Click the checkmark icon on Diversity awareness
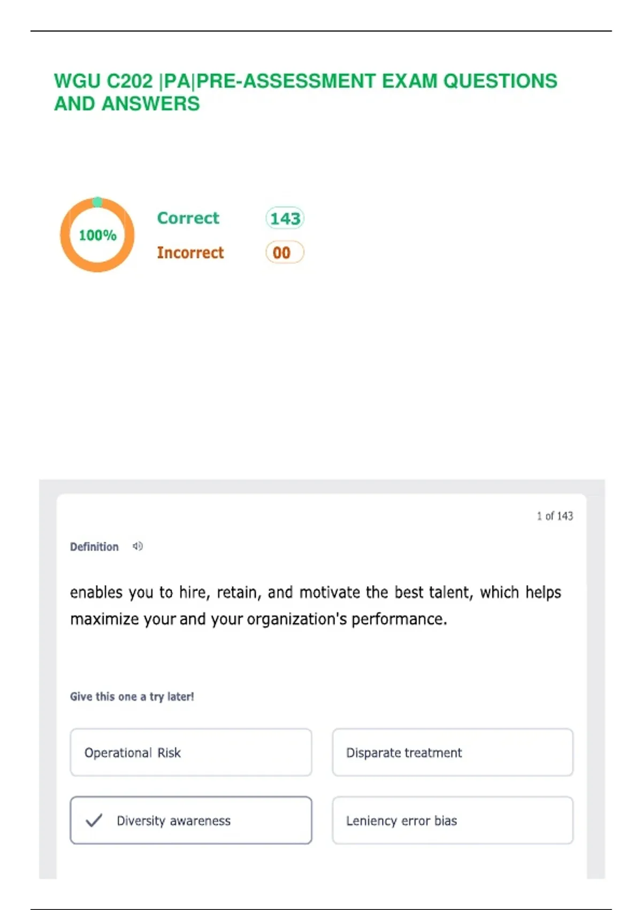 click(x=94, y=820)
